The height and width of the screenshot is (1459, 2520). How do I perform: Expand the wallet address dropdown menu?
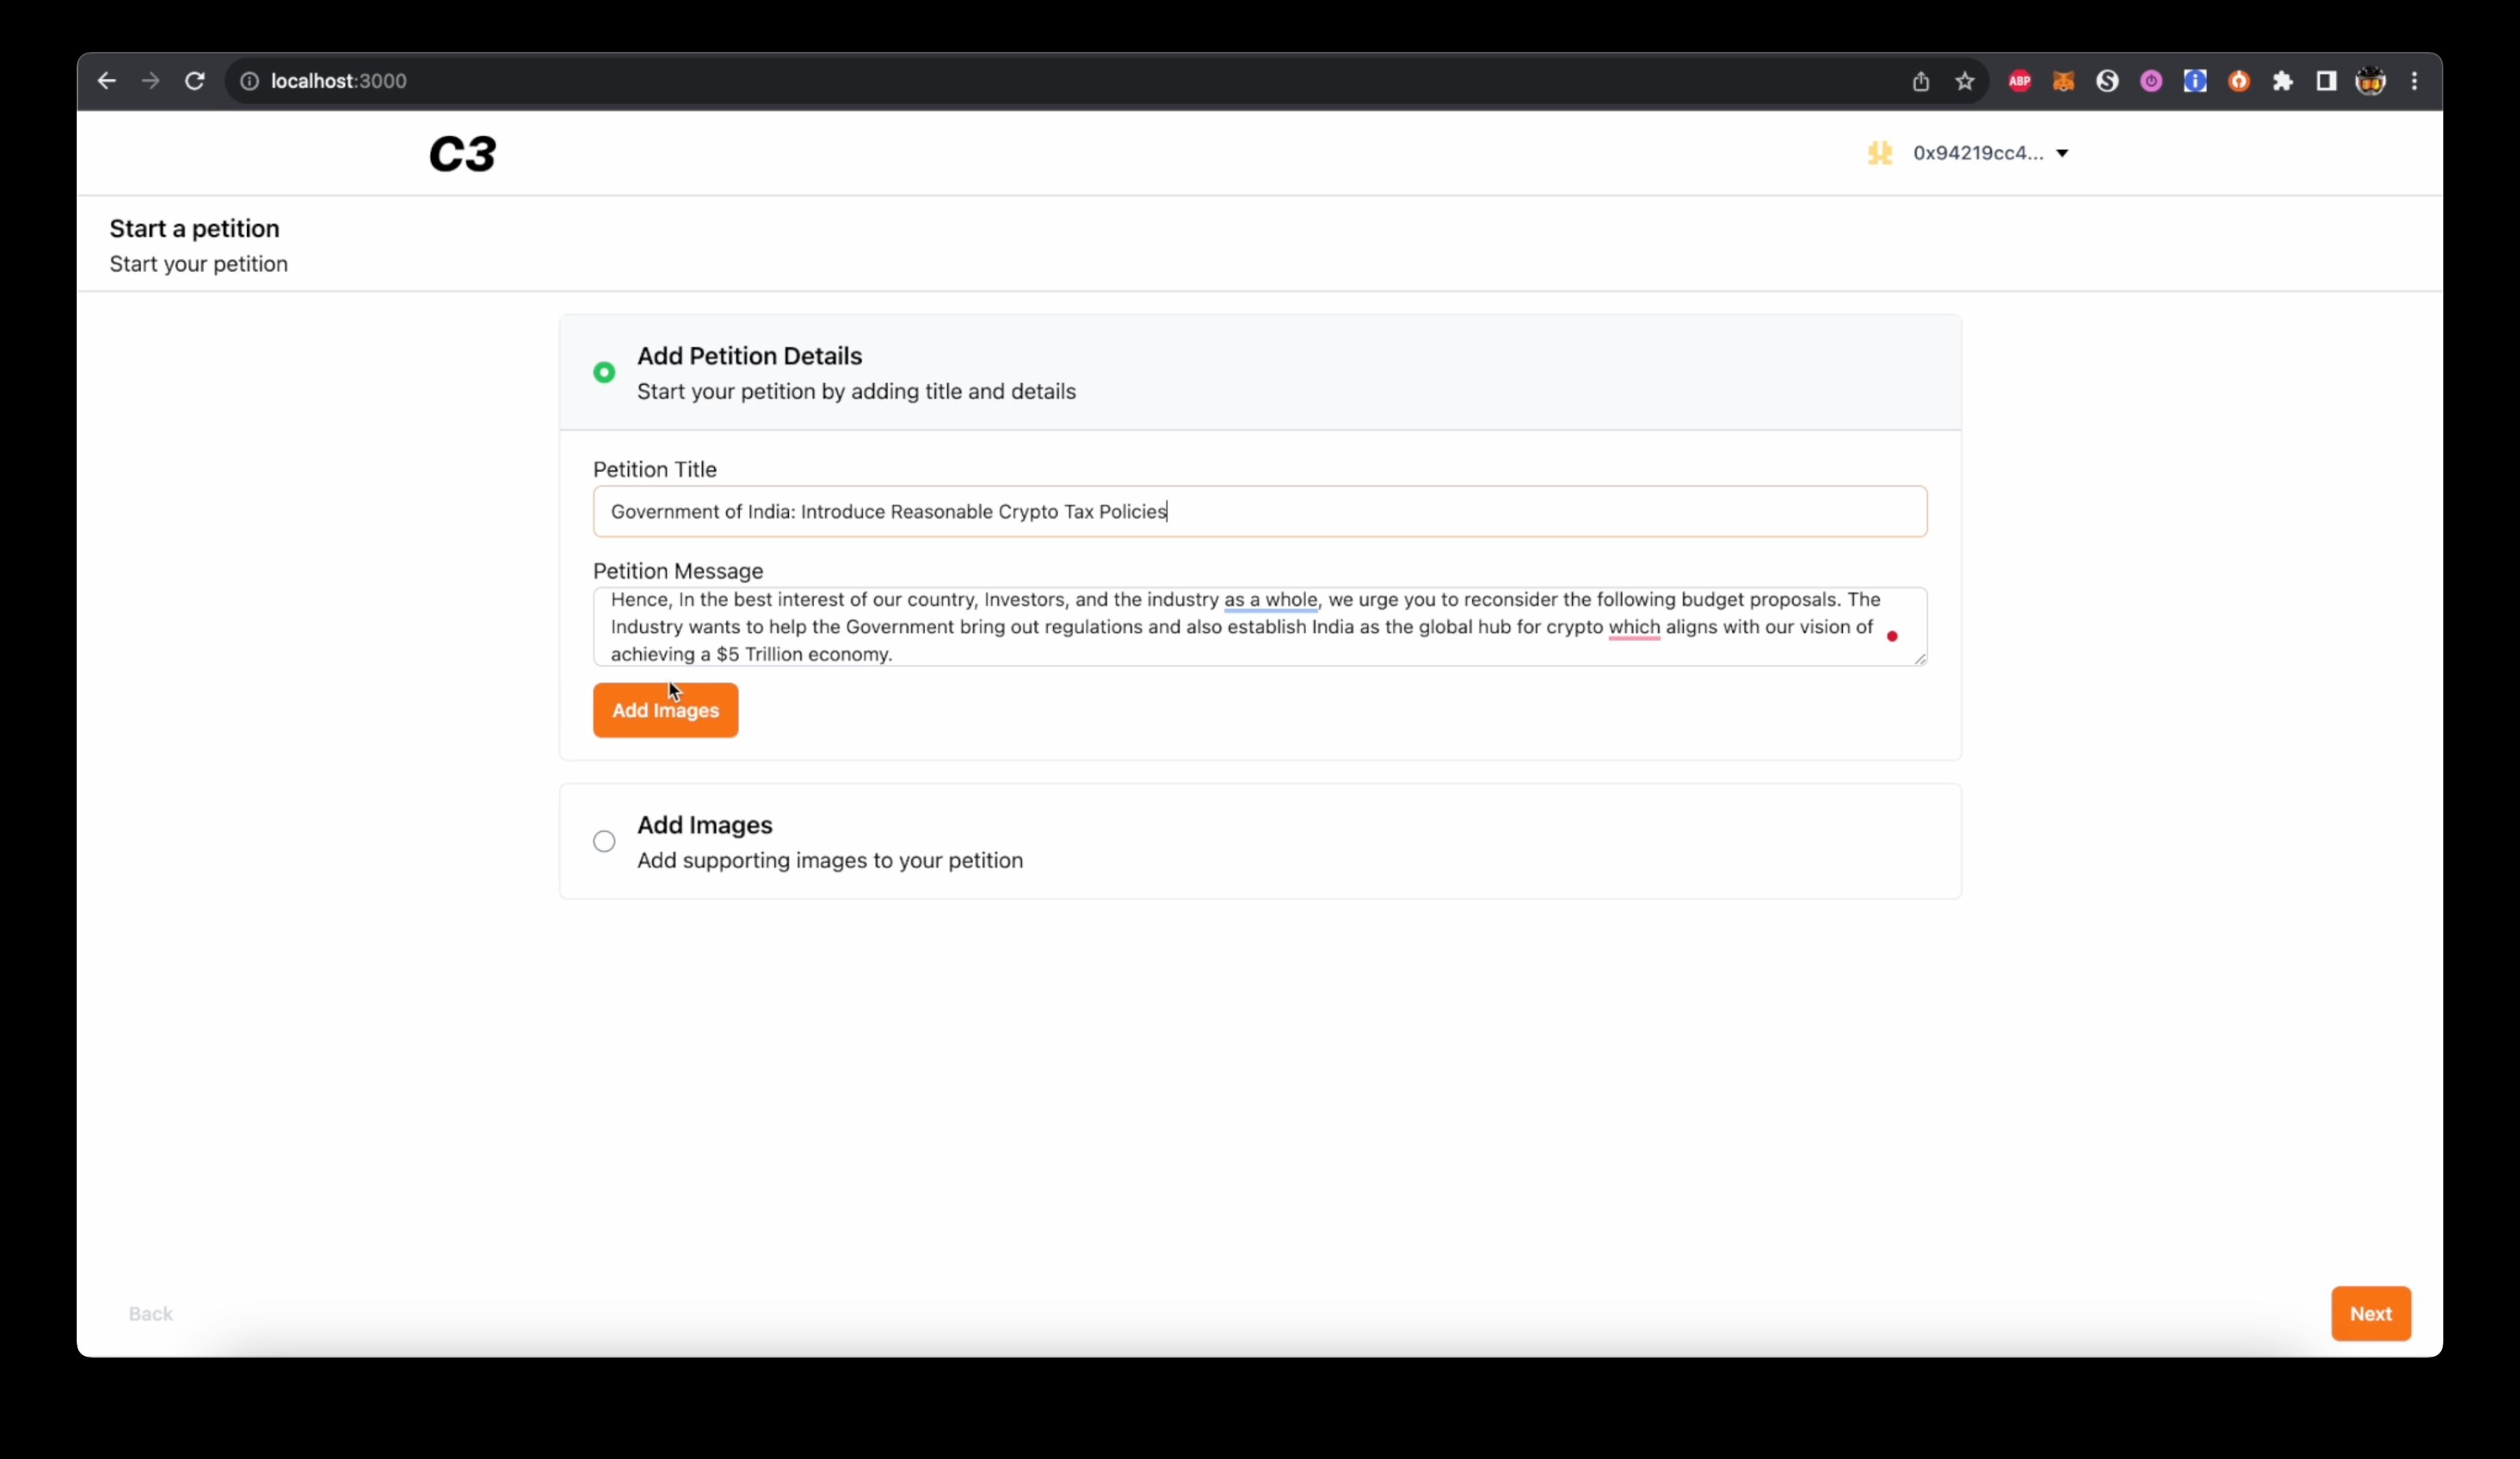tap(2062, 153)
